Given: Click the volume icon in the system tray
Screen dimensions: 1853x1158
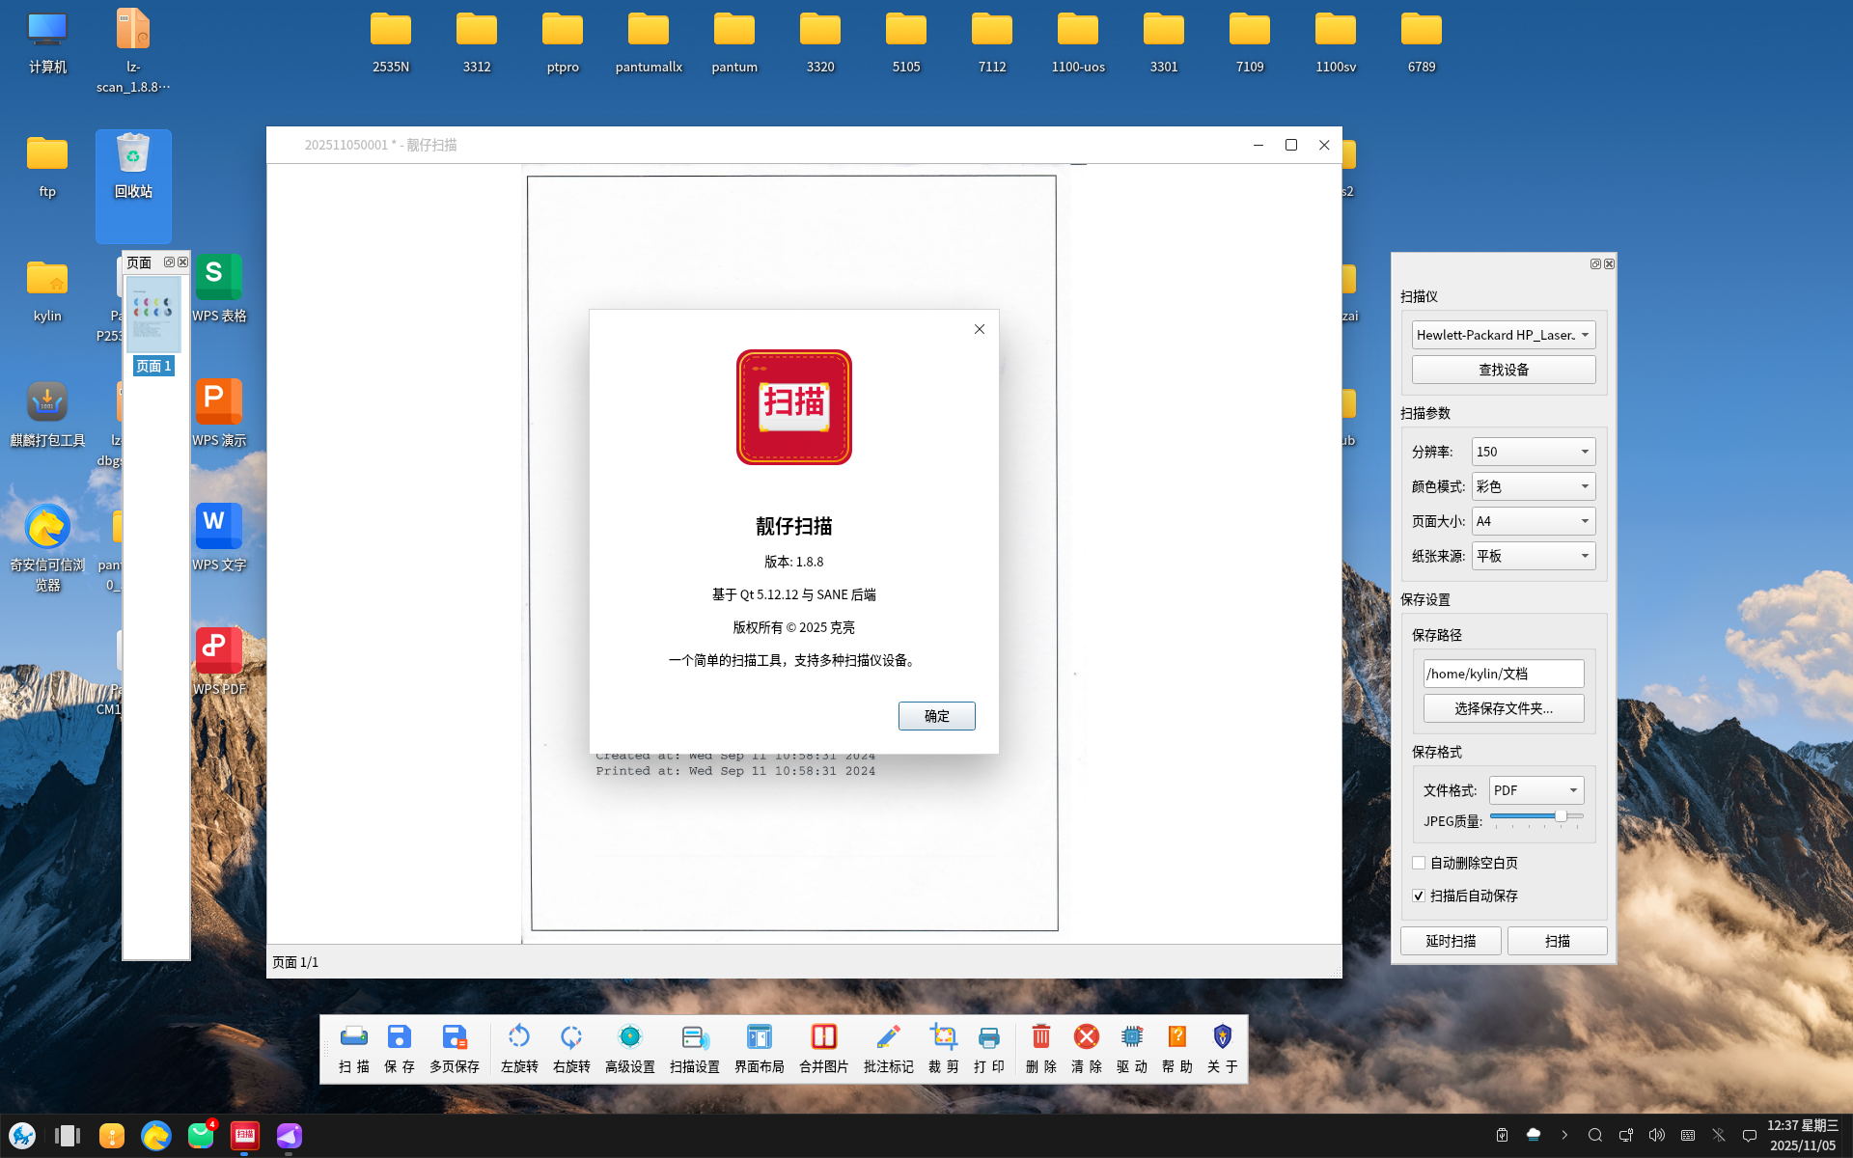Looking at the screenshot, I should click(1657, 1136).
